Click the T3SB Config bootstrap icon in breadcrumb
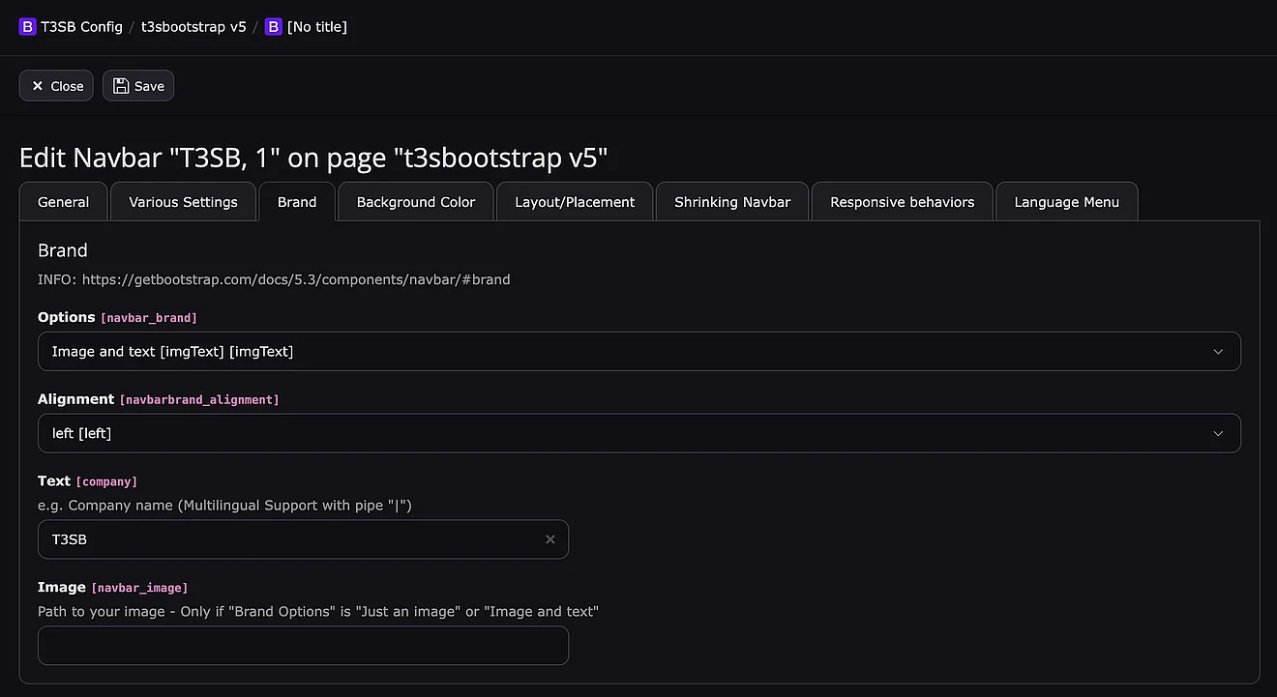1277x697 pixels. (27, 27)
